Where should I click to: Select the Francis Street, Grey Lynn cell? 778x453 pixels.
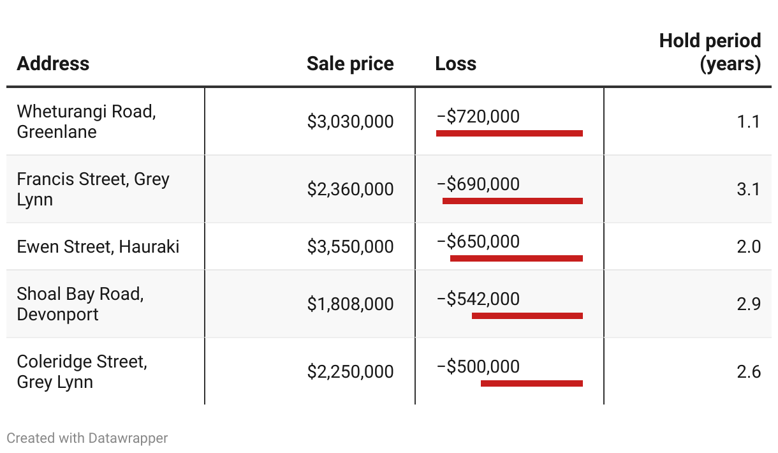(x=92, y=189)
